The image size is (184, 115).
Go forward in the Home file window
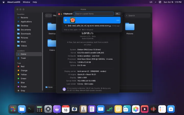(50, 16)
